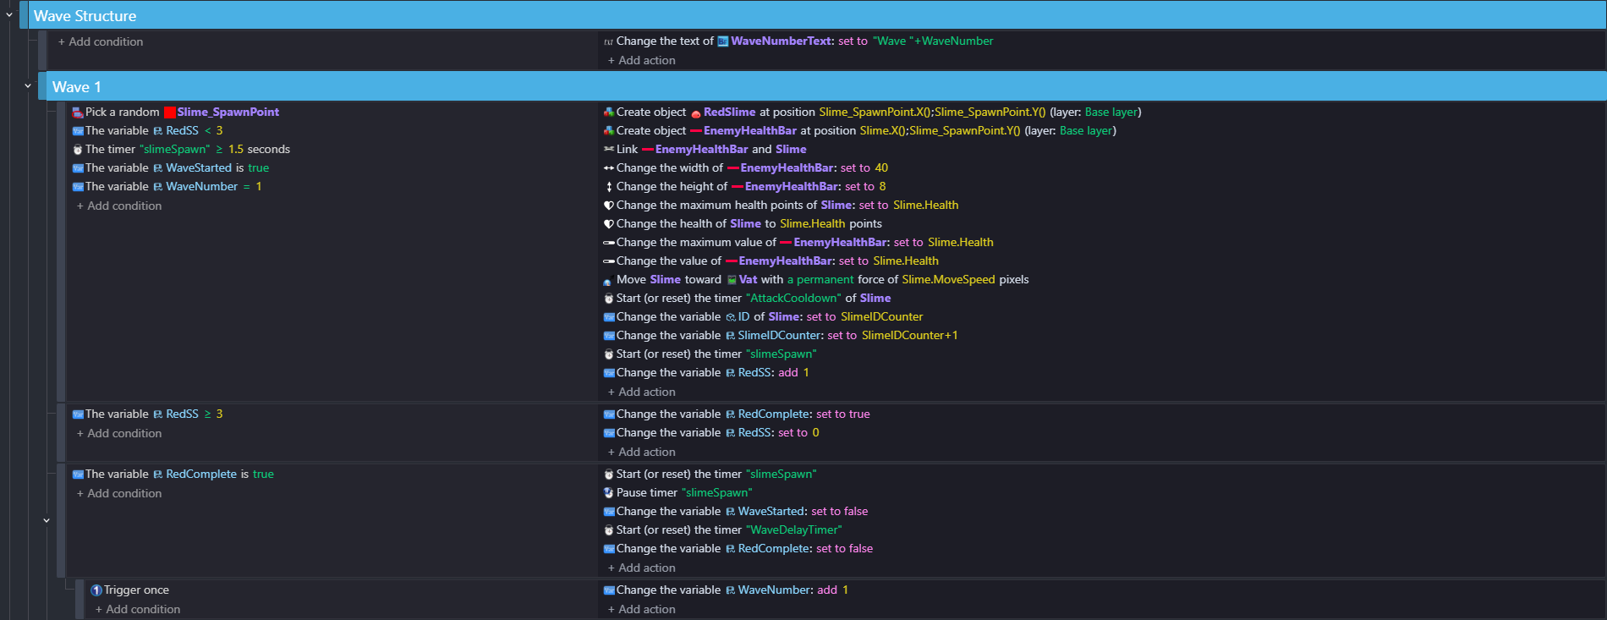1607x620 pixels.
Task: Collapse the Wave Structure group
Action: 9,15
